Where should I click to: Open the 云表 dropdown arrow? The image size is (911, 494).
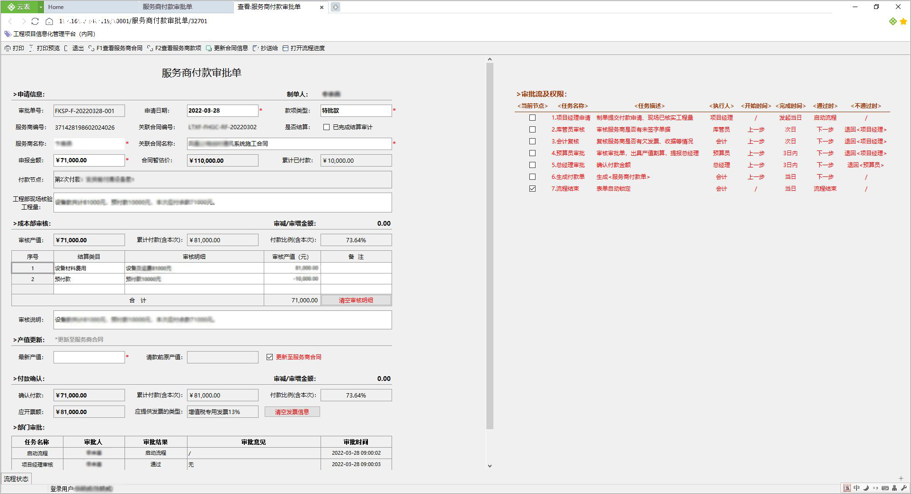41,7
